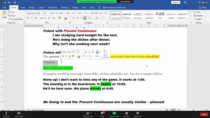Click the Sort icon in Paragraph group

pyautogui.click(x=101, y=13)
